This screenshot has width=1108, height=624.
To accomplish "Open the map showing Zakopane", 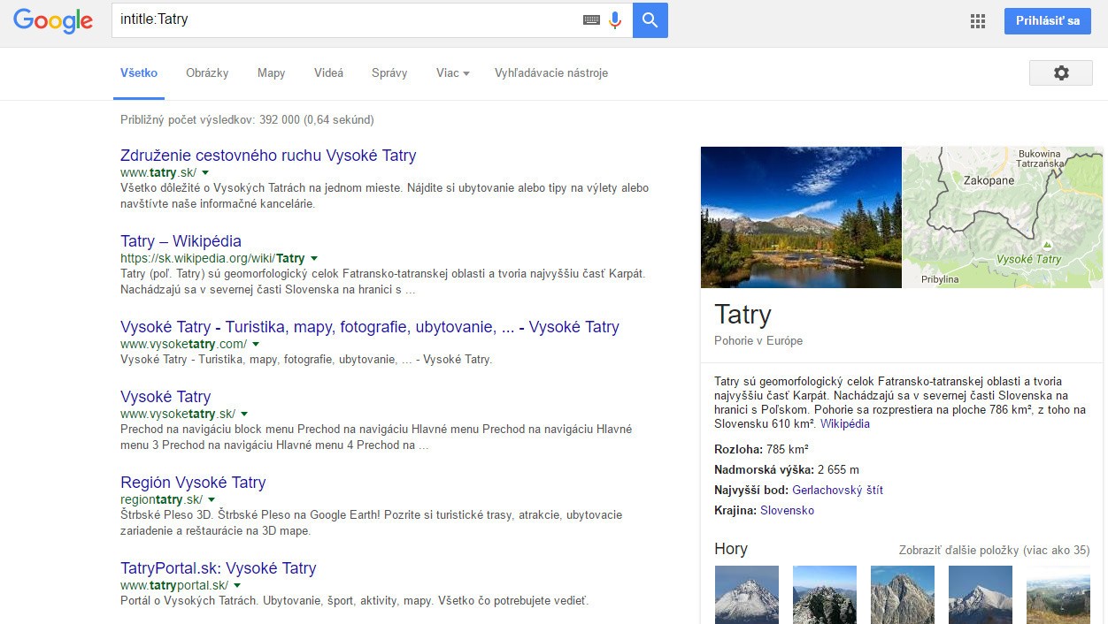I will pyautogui.click(x=1002, y=217).
